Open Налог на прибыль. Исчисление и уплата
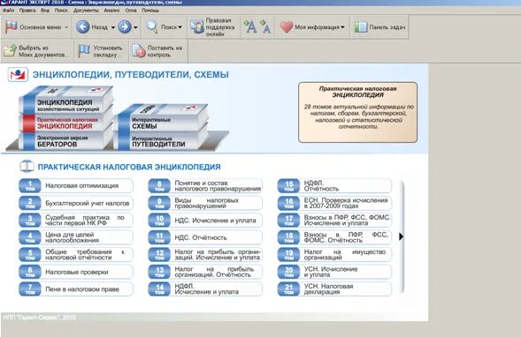 coord(205,254)
